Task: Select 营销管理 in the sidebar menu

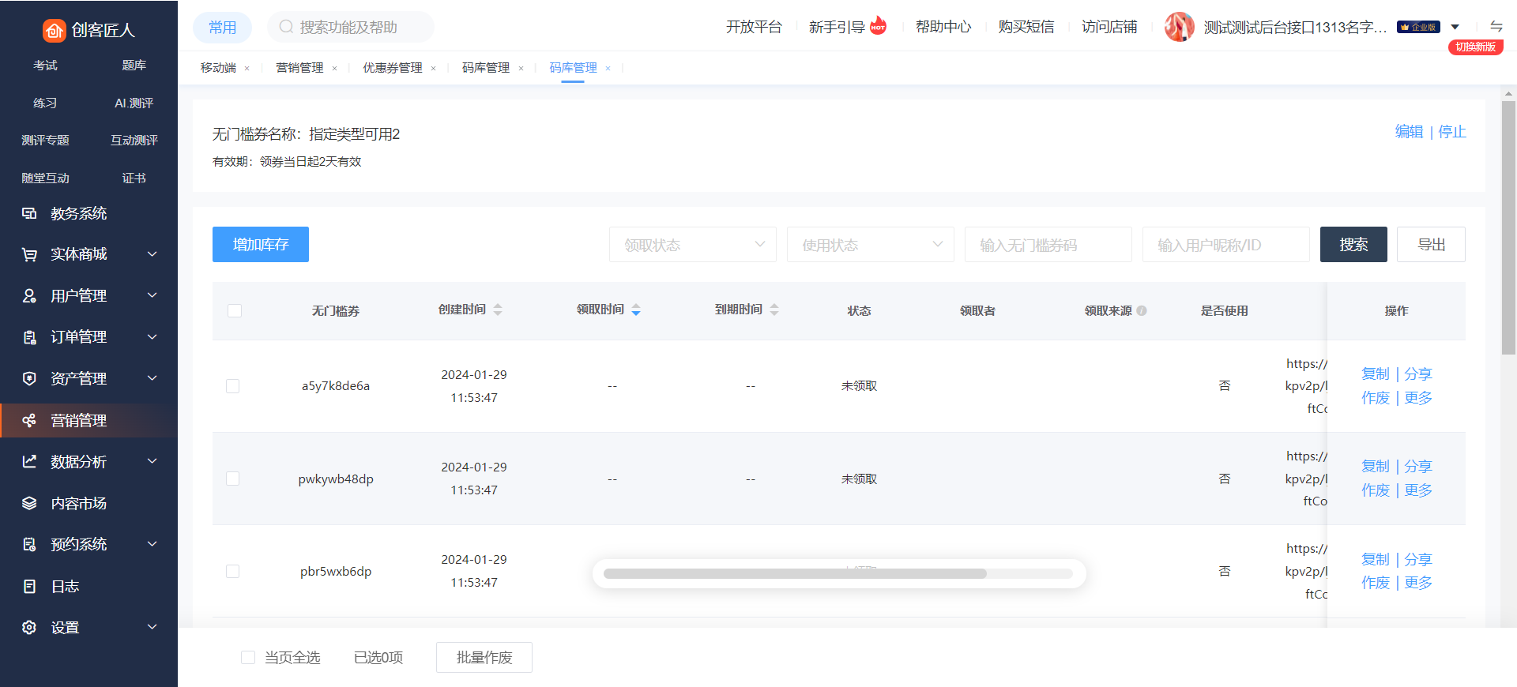Action: pos(79,420)
